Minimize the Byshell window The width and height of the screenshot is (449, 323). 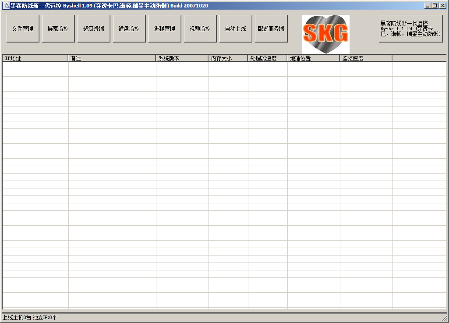coord(428,6)
